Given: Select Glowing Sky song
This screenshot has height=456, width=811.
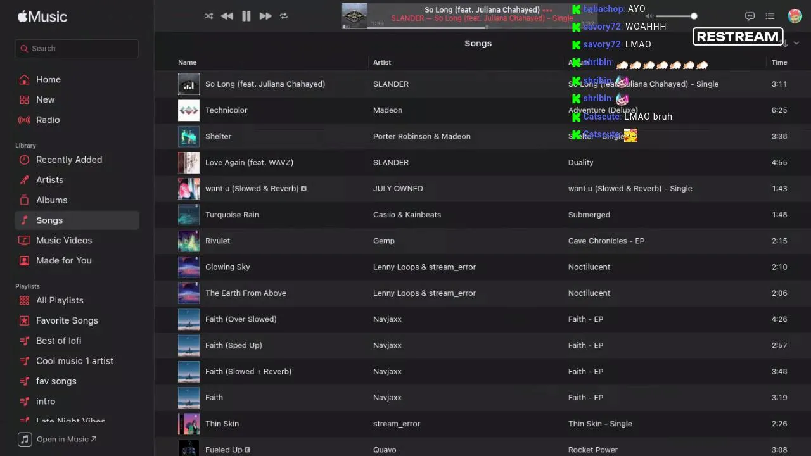Looking at the screenshot, I should point(483,267).
